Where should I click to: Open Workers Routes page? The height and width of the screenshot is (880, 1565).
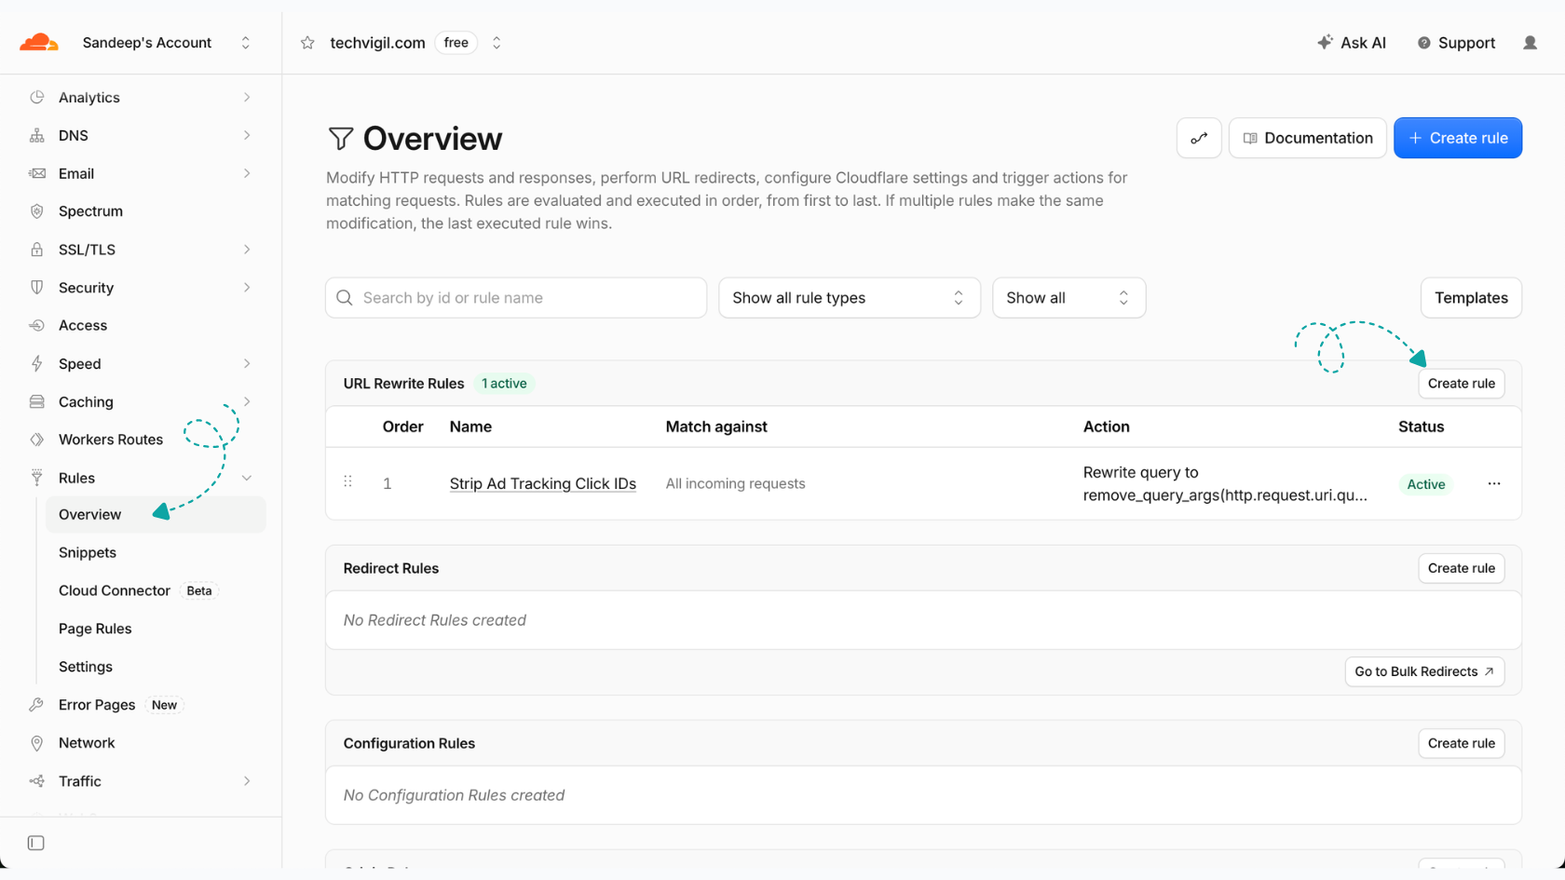(111, 440)
